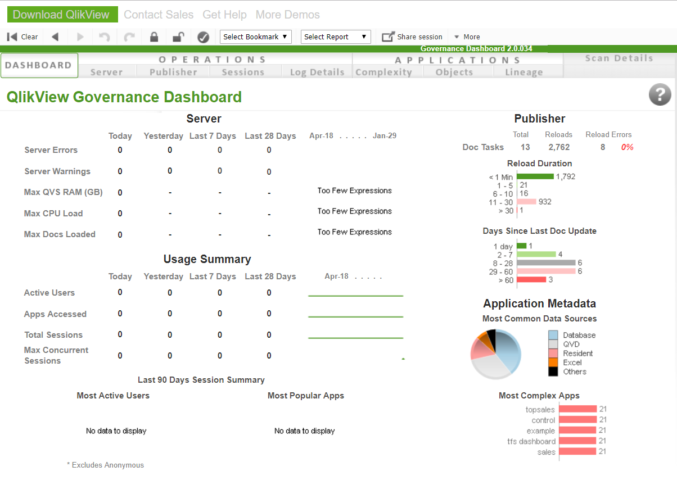
Task: Select the > 60 days update bar
Action: click(x=531, y=279)
